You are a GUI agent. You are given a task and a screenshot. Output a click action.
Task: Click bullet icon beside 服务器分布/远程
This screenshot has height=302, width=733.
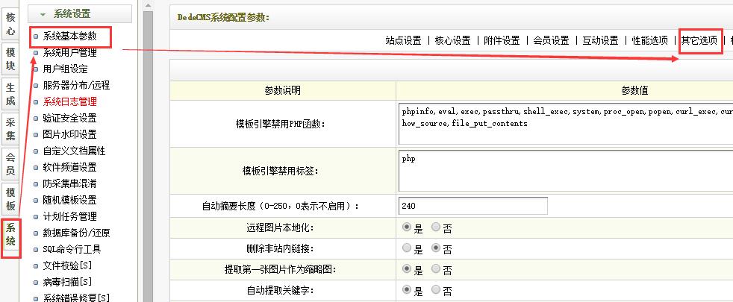pos(36,86)
